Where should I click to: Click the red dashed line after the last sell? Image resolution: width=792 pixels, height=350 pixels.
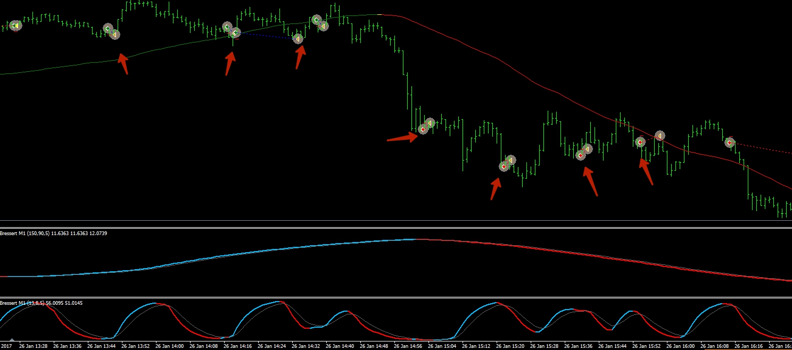[763, 147]
